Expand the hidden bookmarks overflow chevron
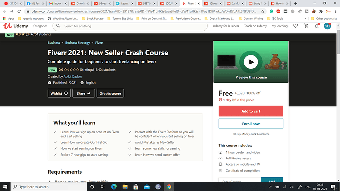This screenshot has width=340, height=191. [306, 19]
